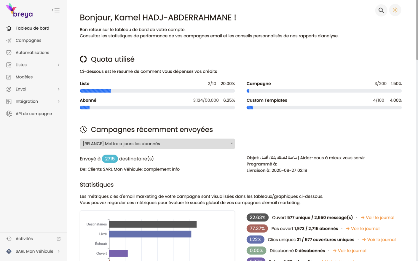Expand the Intégration submenu arrow
This screenshot has width=418, height=261.
point(59,101)
